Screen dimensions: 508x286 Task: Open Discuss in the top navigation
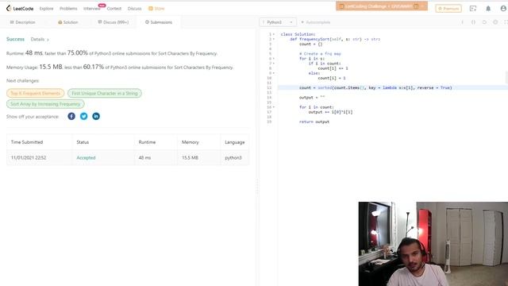(x=134, y=9)
